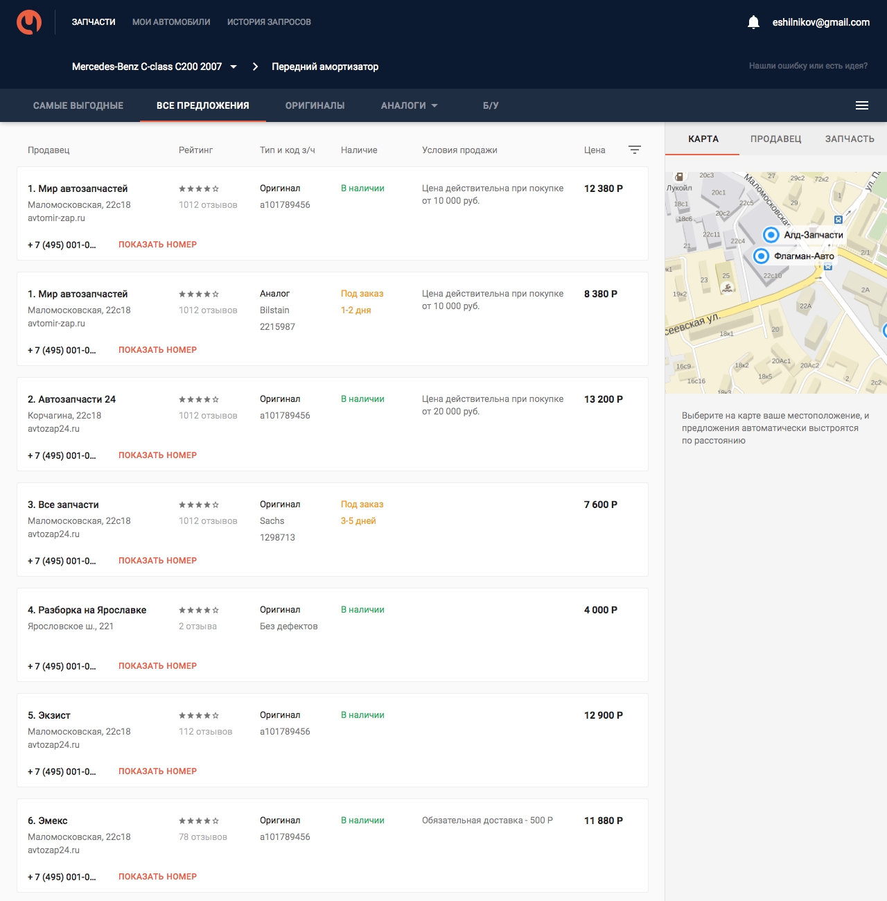Viewport: 887px width, 901px height.
Task: Click star rating of Автозапчасти 24
Action: point(199,399)
